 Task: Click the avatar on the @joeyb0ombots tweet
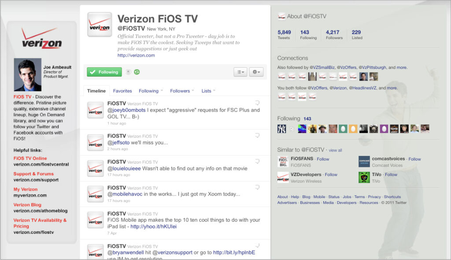coord(96,110)
